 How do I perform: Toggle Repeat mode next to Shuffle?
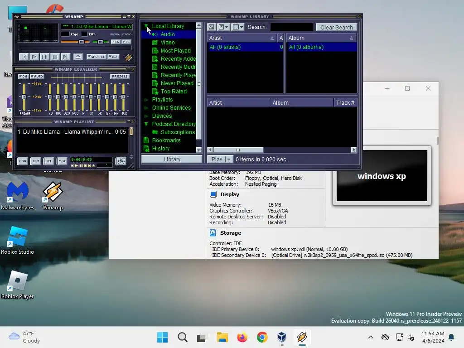click(x=113, y=57)
